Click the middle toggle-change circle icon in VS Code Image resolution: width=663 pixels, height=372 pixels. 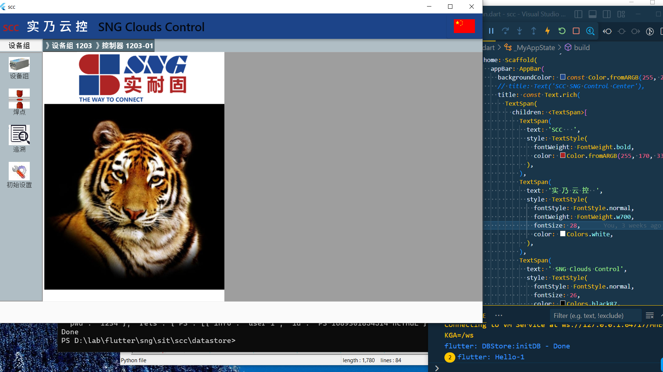[622, 31]
